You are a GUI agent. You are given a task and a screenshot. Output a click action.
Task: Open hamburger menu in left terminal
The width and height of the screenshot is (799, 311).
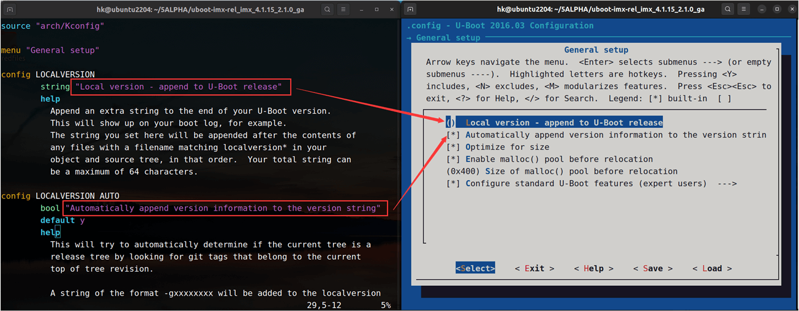click(344, 10)
